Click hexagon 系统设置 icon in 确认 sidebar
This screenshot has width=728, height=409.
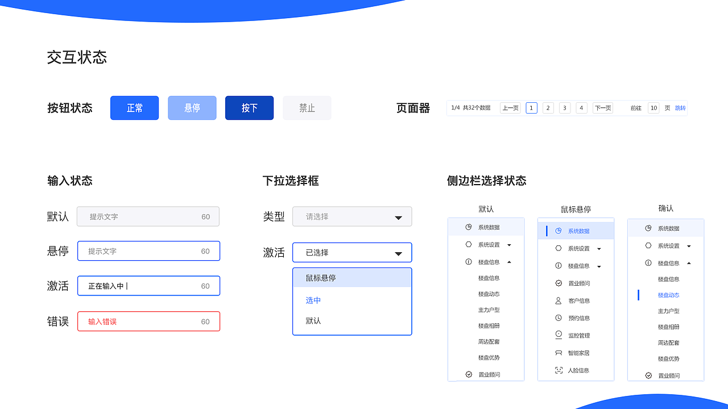click(648, 246)
